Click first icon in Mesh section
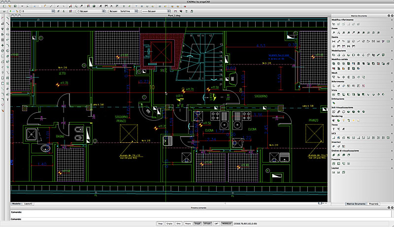 click(334, 77)
